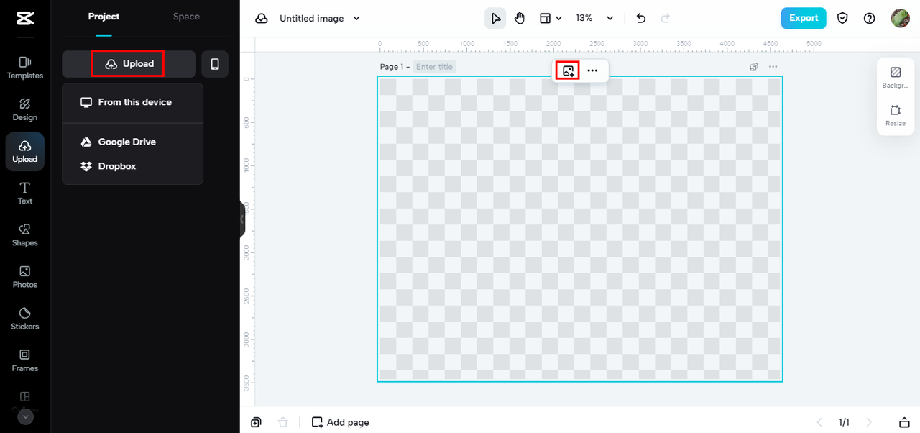This screenshot has width=920, height=433.
Task: Open the user profile avatar
Action: [901, 18]
